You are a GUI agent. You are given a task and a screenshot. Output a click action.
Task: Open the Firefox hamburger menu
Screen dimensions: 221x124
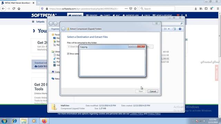tap(218, 9)
